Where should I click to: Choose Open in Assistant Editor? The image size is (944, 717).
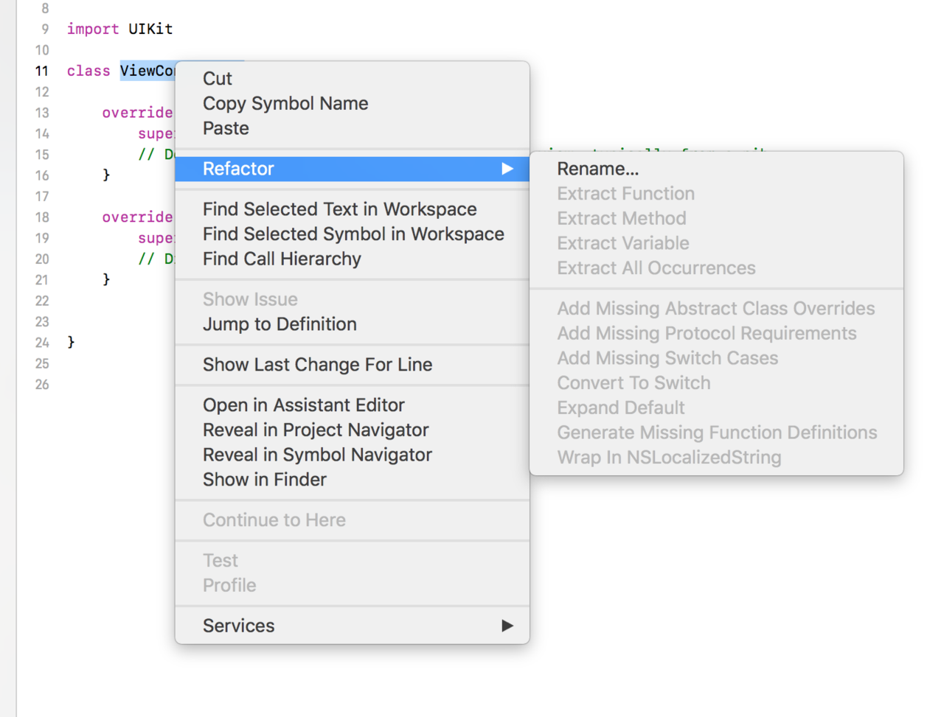pyautogui.click(x=304, y=405)
